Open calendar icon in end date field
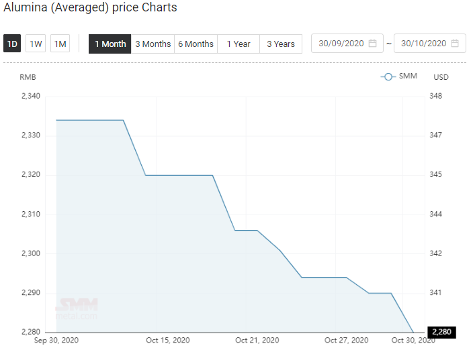Screen dimensions: 473x354 click(455, 44)
